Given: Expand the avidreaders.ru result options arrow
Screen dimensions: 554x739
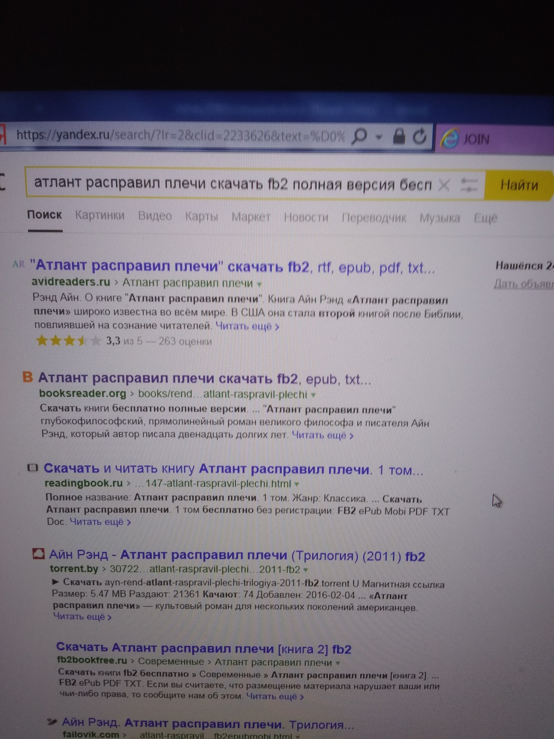Looking at the screenshot, I should (259, 284).
